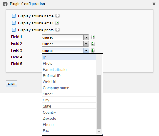Click help icon beside Display affiliate photo

click(57, 30)
